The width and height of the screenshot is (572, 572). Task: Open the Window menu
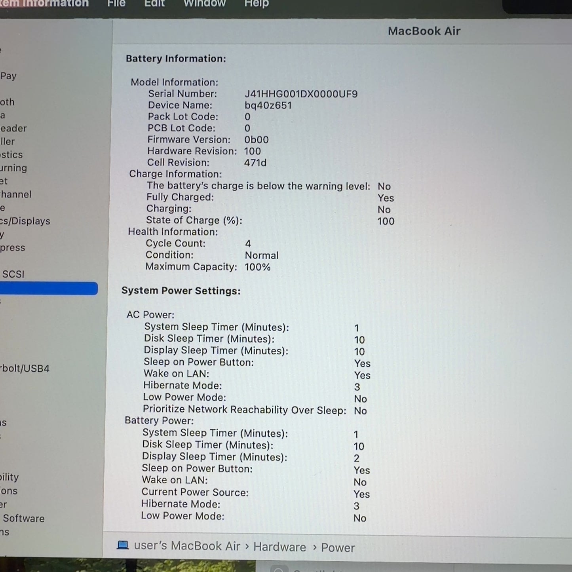tap(205, 4)
